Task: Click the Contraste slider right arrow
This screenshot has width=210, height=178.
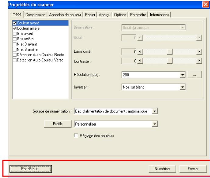Action: click(x=199, y=61)
